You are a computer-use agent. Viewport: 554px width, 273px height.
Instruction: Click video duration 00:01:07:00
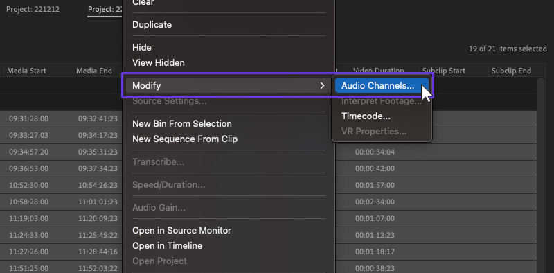click(x=375, y=218)
